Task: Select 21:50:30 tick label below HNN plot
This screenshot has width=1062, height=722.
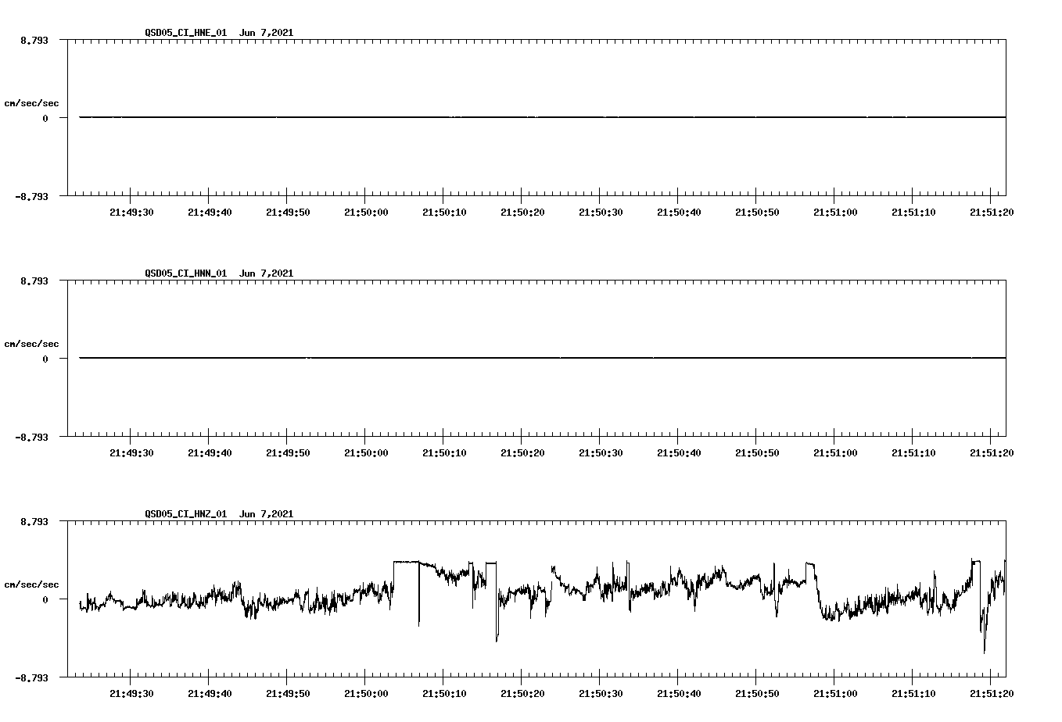Action: pyautogui.click(x=601, y=453)
